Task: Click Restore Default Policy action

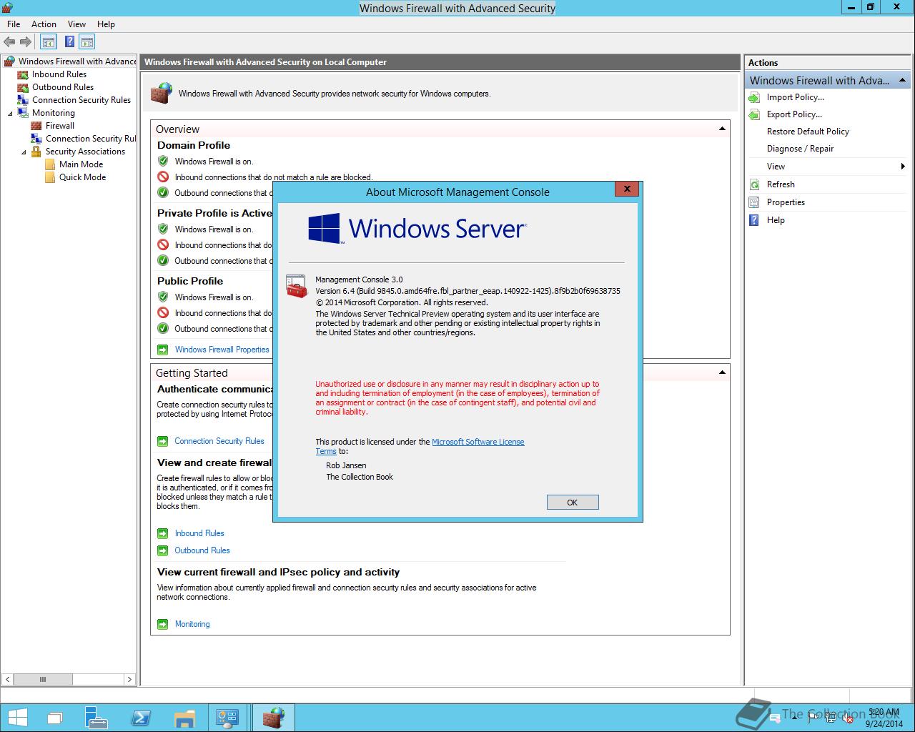Action: tap(808, 132)
